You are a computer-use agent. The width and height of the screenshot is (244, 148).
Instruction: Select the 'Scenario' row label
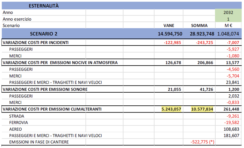point(11,26)
